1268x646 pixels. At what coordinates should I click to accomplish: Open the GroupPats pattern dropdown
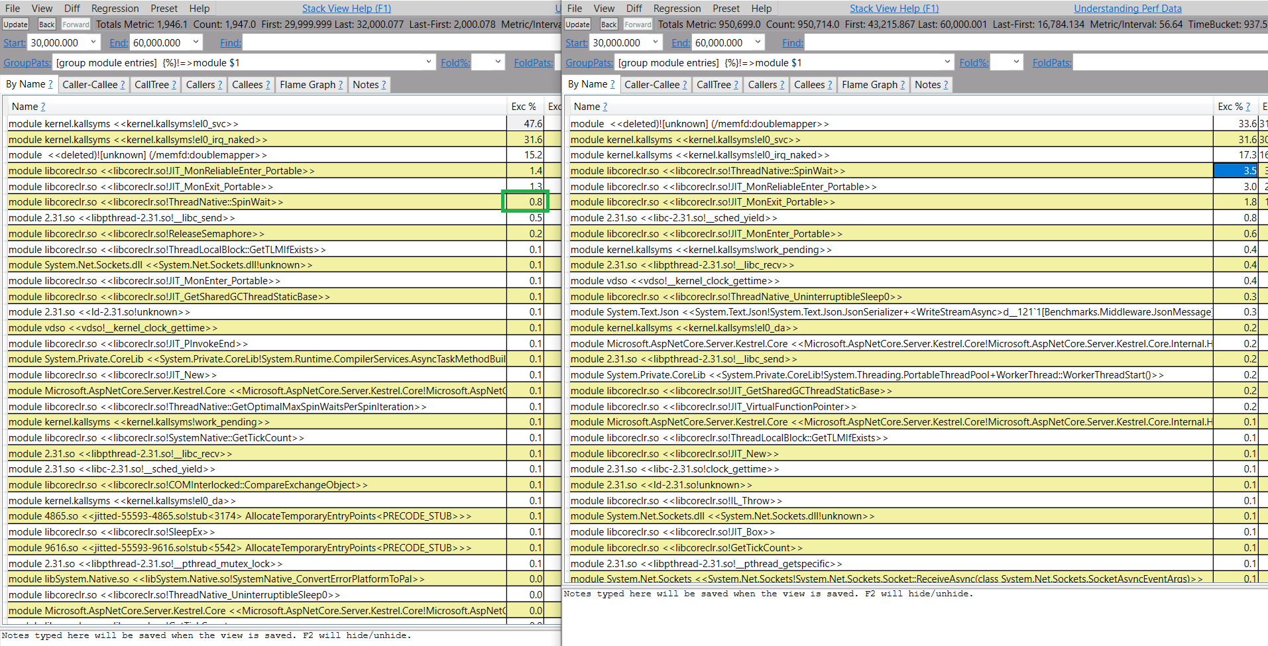tap(428, 62)
